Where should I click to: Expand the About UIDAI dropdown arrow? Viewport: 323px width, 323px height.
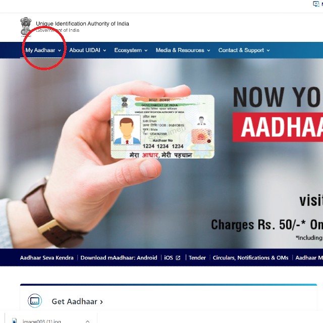tap(104, 50)
